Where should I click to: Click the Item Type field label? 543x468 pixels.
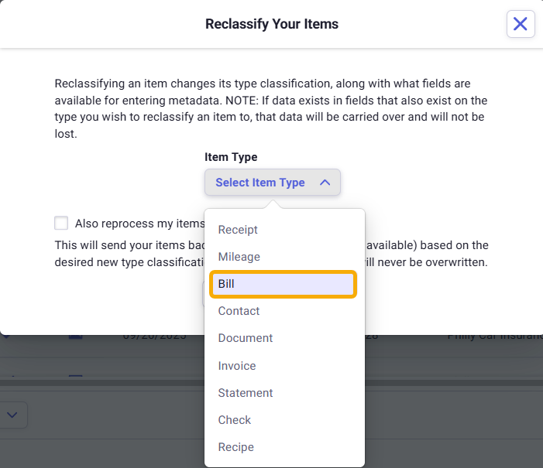tap(231, 157)
